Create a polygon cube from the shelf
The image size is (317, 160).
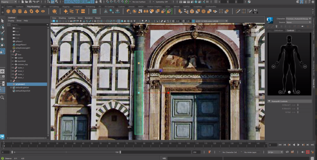(x=14, y=11)
